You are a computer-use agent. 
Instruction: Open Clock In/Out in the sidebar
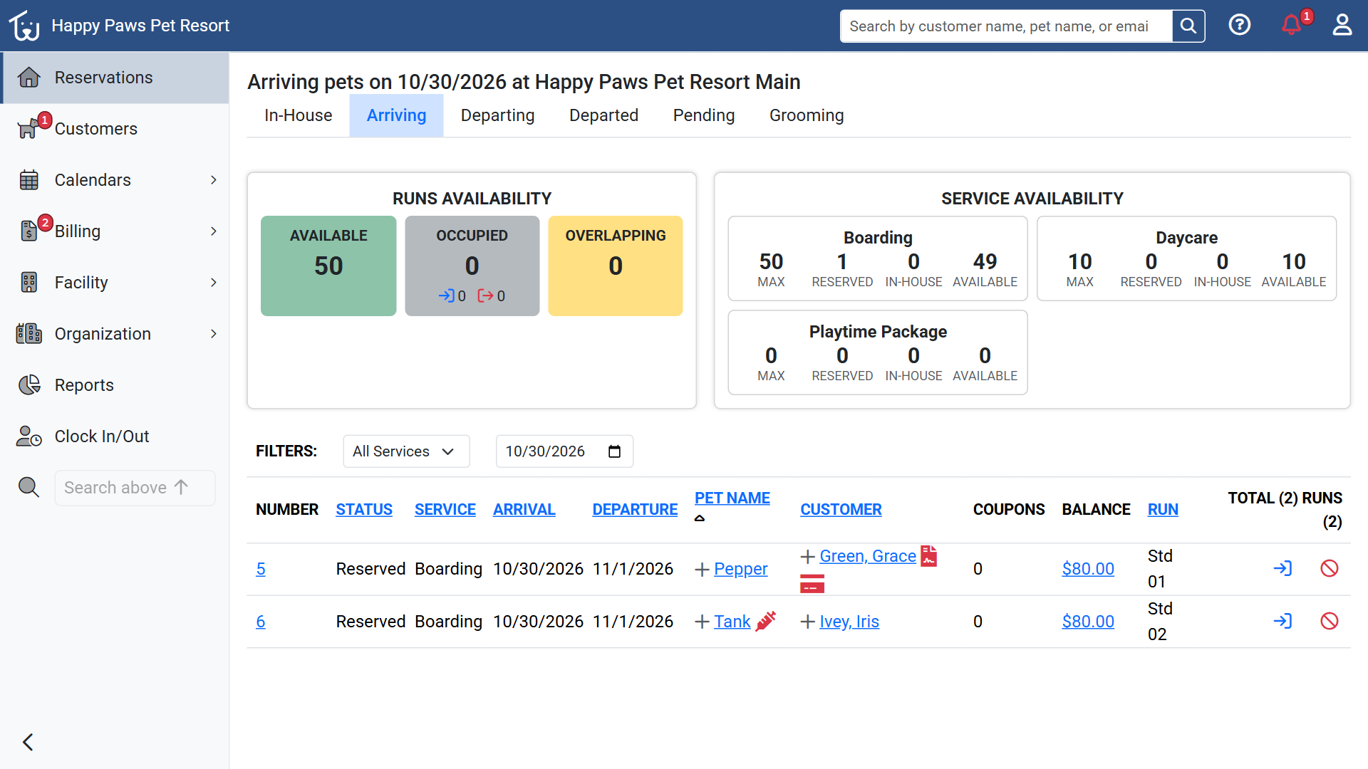(x=115, y=436)
